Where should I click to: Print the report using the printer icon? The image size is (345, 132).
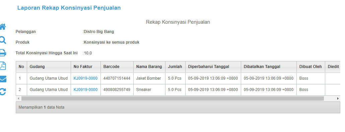3,53
